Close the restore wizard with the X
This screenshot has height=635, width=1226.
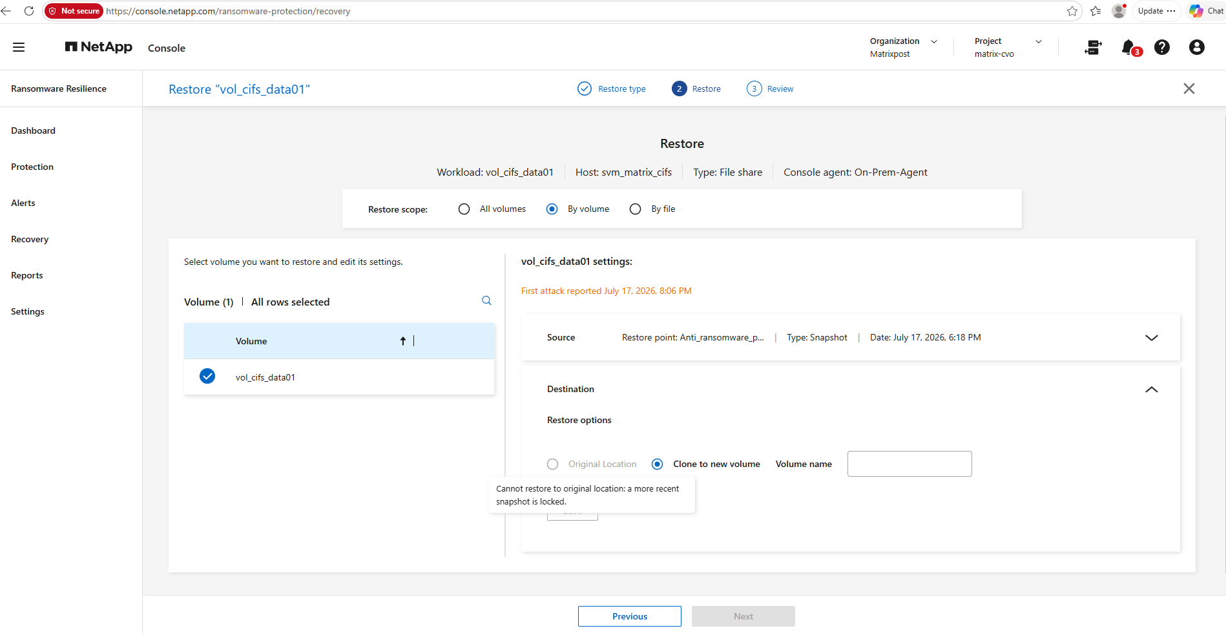click(1189, 88)
